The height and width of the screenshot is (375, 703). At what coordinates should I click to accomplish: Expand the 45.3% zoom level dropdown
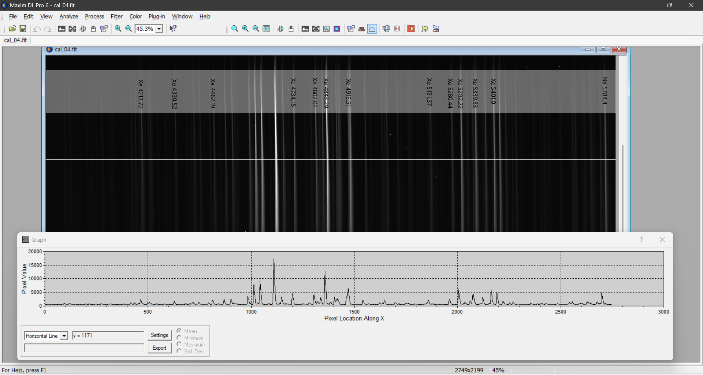(x=159, y=29)
